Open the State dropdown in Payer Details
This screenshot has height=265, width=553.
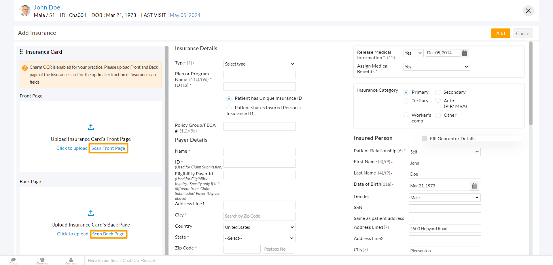click(x=259, y=238)
